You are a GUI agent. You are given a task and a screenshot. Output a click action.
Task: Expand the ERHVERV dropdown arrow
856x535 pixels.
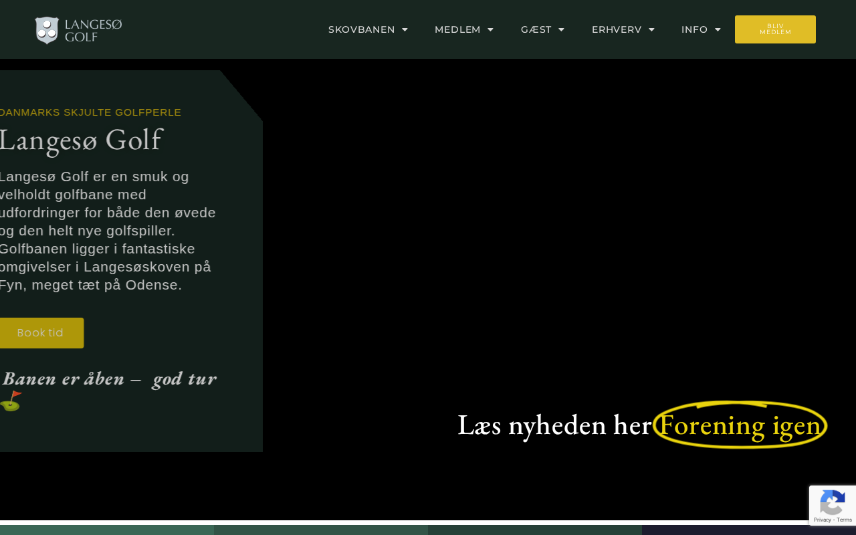(x=651, y=29)
